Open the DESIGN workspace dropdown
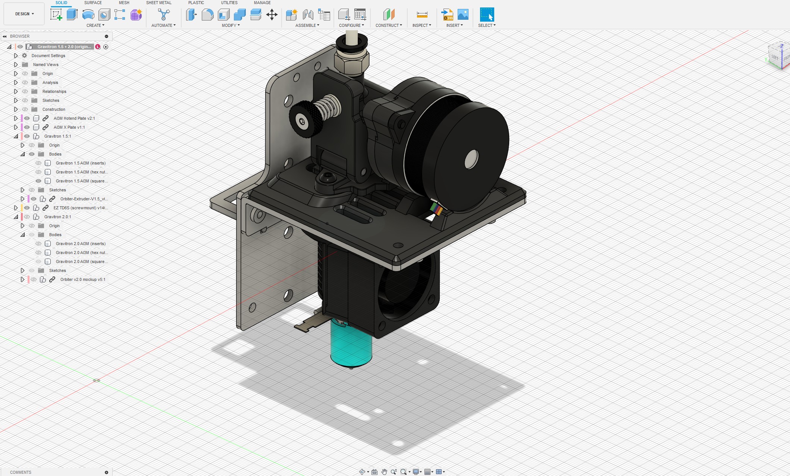This screenshot has height=476, width=790. tap(24, 14)
